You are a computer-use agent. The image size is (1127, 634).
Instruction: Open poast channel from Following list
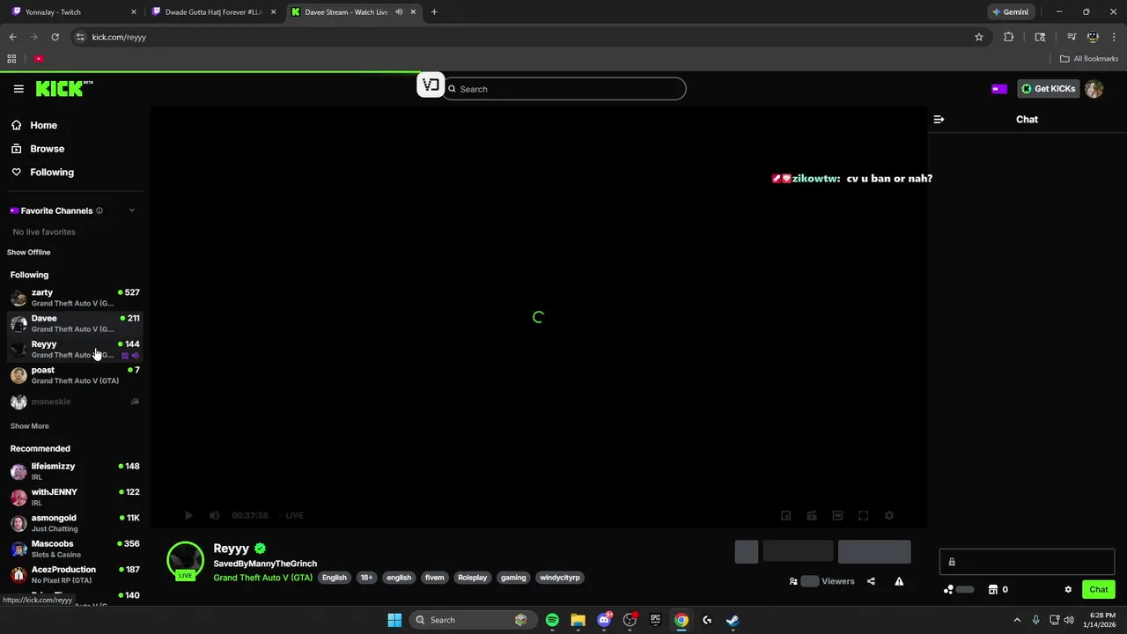click(75, 375)
